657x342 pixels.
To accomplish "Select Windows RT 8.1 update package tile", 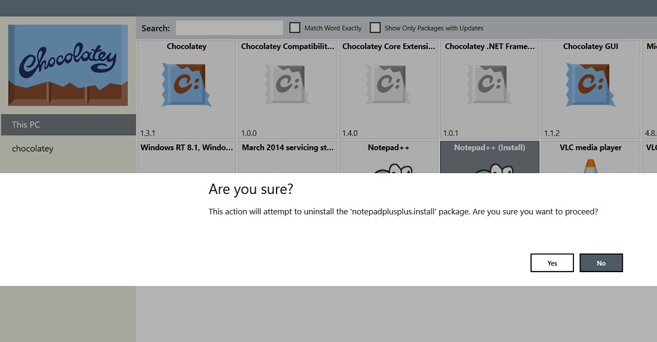I will (186, 157).
